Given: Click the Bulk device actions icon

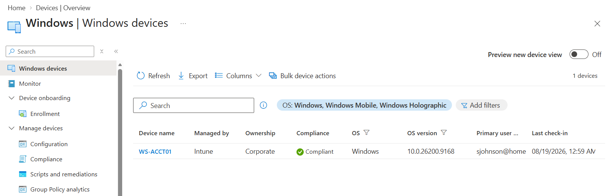Looking at the screenshot, I should 273,76.
